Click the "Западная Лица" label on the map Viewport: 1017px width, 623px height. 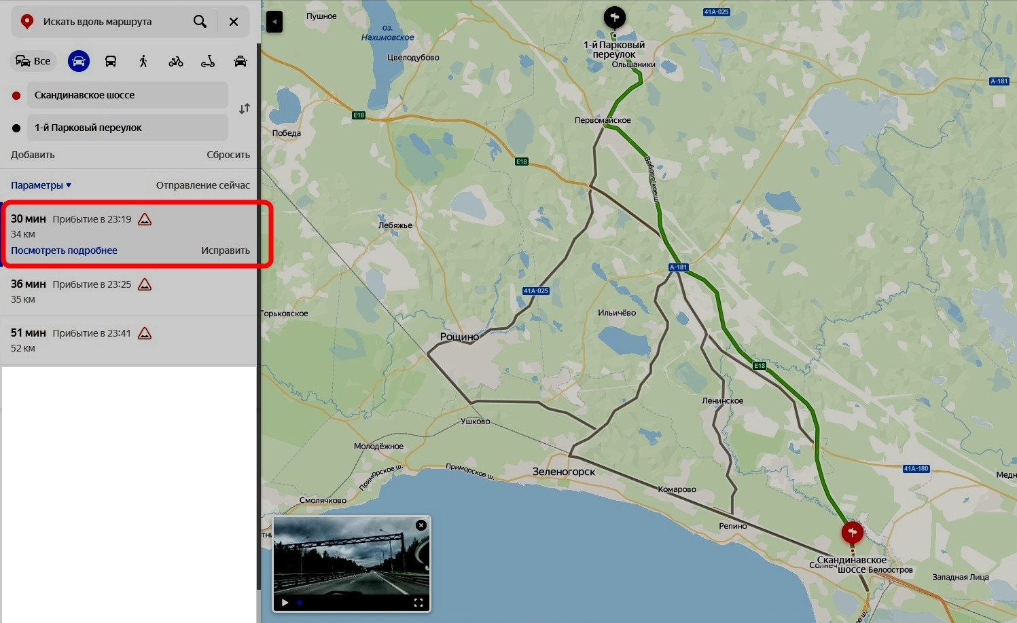point(961,578)
